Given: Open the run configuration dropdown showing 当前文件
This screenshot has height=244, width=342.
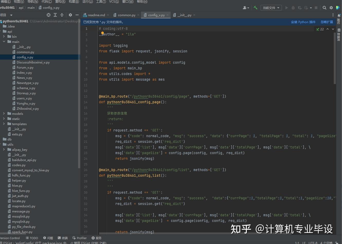Looking at the screenshot, I should click(x=271, y=8).
